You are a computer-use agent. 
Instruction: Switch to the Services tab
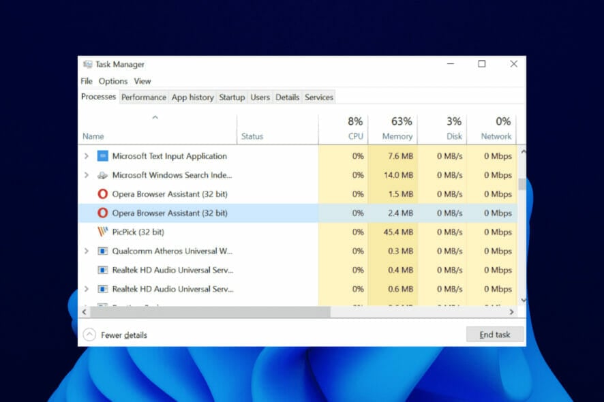pyautogui.click(x=319, y=97)
